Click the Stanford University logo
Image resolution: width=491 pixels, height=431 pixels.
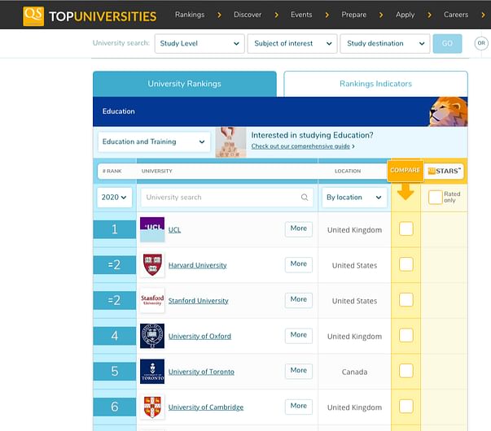152,300
